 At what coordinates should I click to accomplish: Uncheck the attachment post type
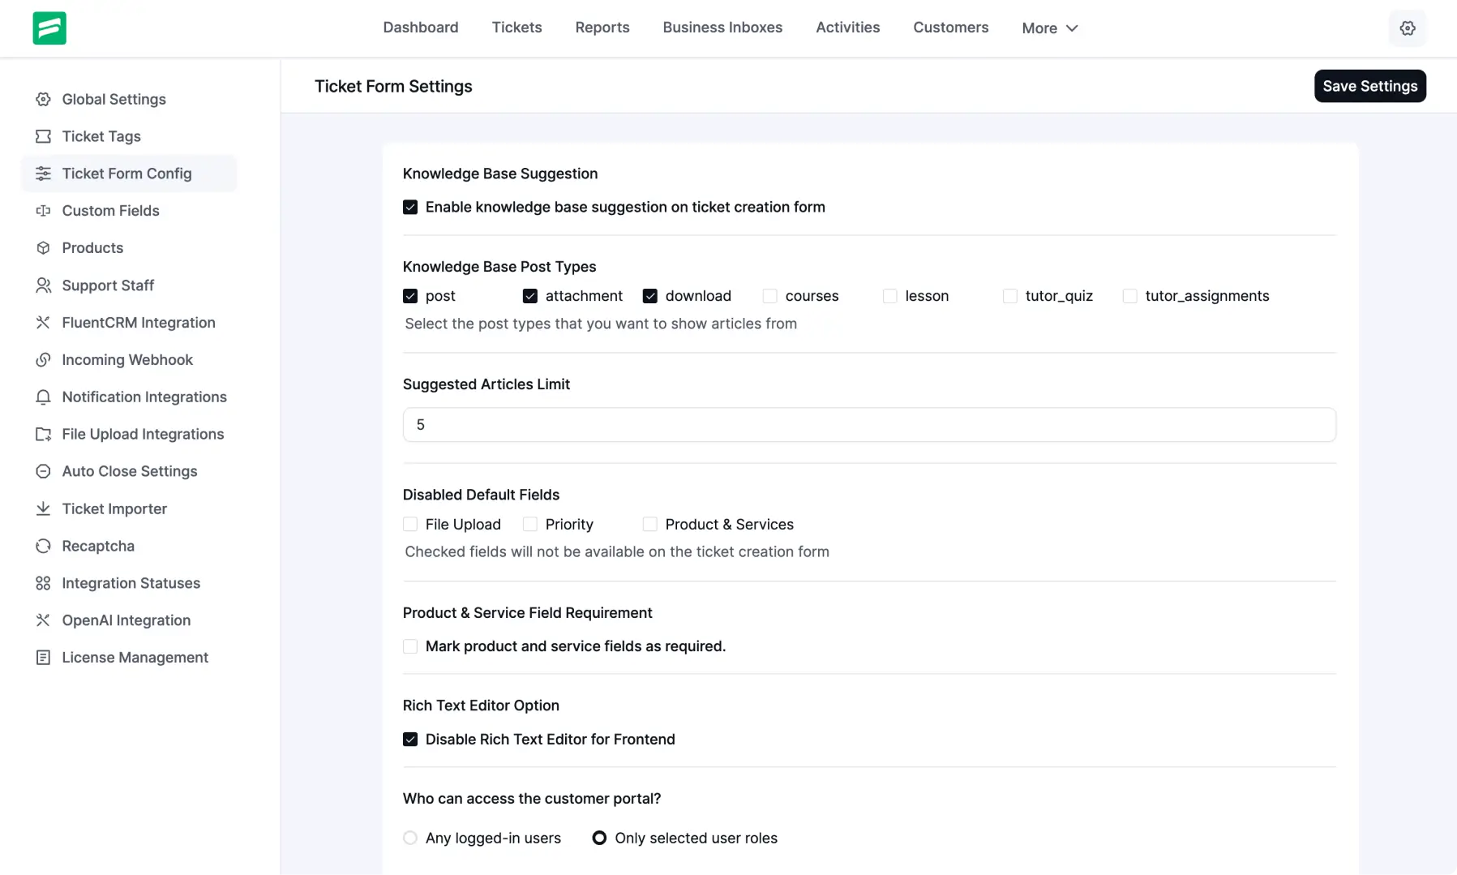pyautogui.click(x=530, y=295)
